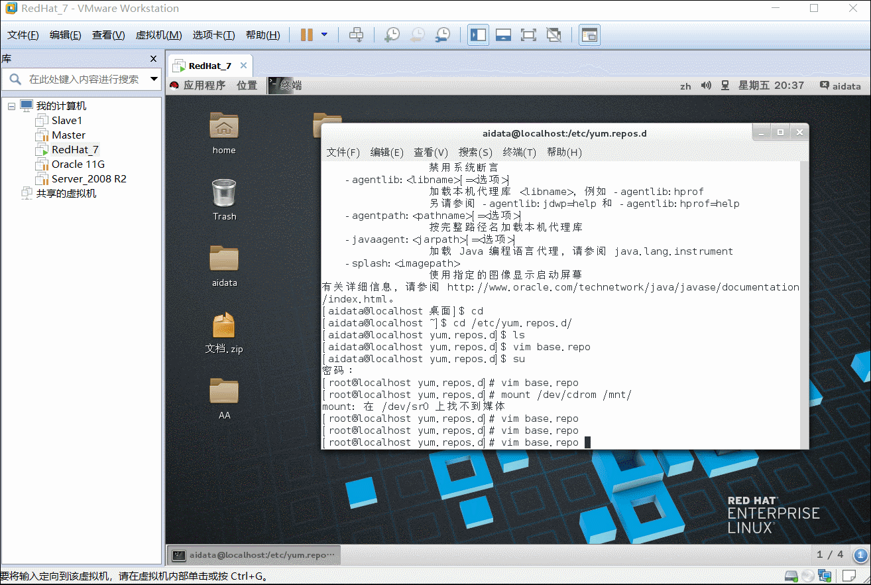Select the Server_2008 R2 virtual machine
Image resolution: width=871 pixels, height=585 pixels.
pyautogui.click(x=89, y=179)
